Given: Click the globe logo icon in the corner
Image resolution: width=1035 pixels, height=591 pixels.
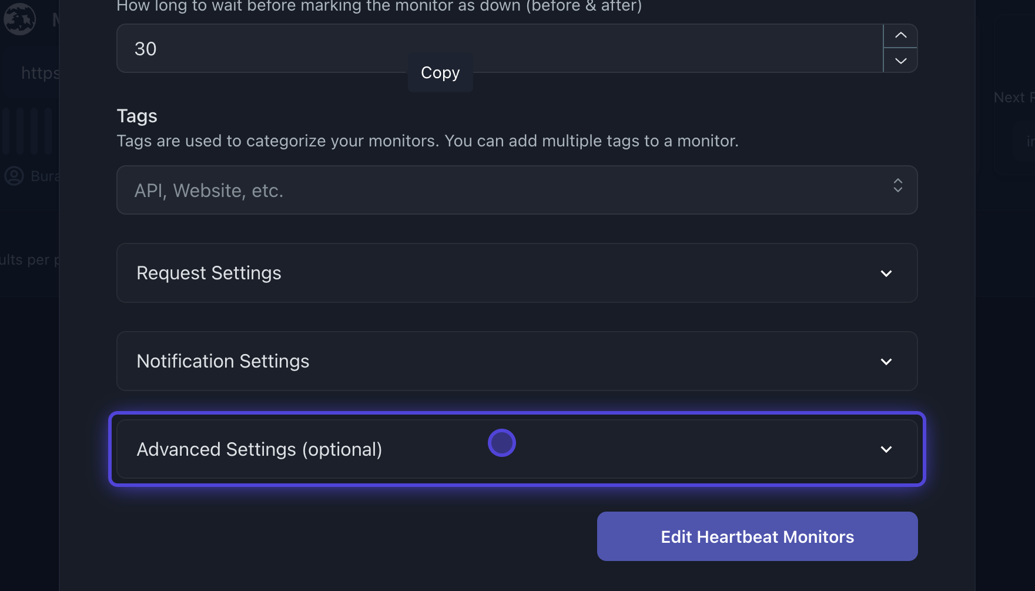Looking at the screenshot, I should click(x=20, y=19).
